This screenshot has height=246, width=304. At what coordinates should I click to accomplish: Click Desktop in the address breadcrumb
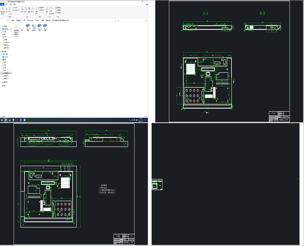pyautogui.click(x=37, y=20)
